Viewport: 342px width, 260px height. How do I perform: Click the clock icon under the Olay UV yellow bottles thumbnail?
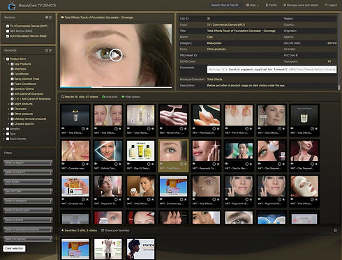click(x=149, y=164)
